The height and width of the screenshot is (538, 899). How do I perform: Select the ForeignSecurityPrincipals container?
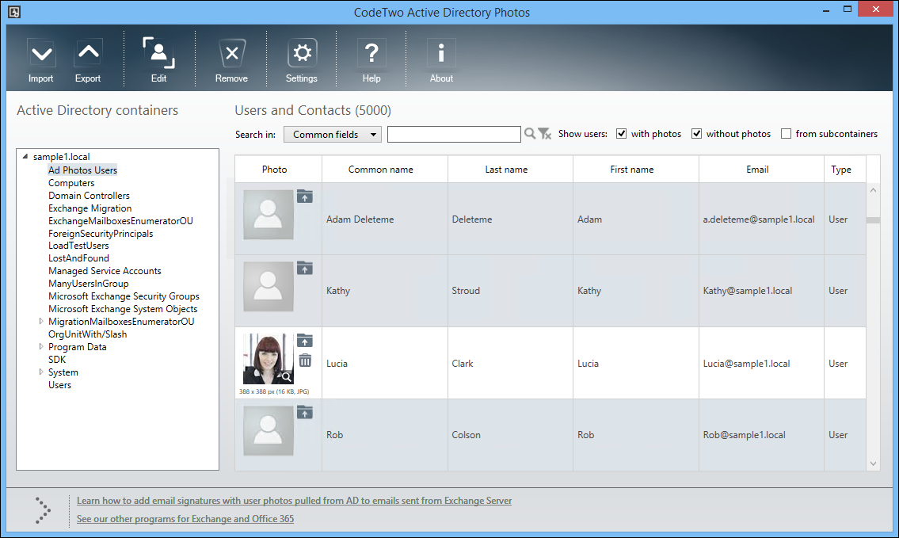click(x=101, y=234)
